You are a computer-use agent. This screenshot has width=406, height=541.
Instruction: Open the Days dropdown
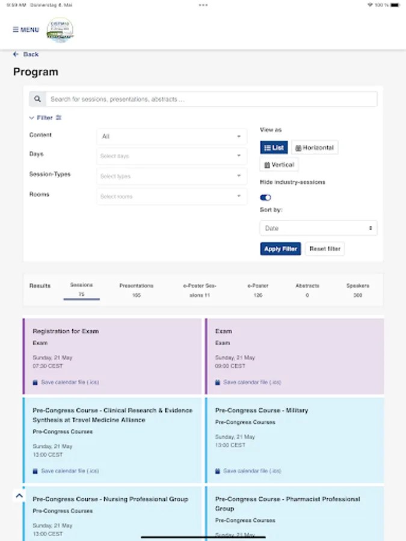171,156
